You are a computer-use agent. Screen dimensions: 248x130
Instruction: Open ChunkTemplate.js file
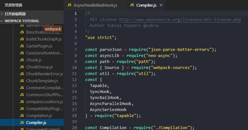[42, 81]
